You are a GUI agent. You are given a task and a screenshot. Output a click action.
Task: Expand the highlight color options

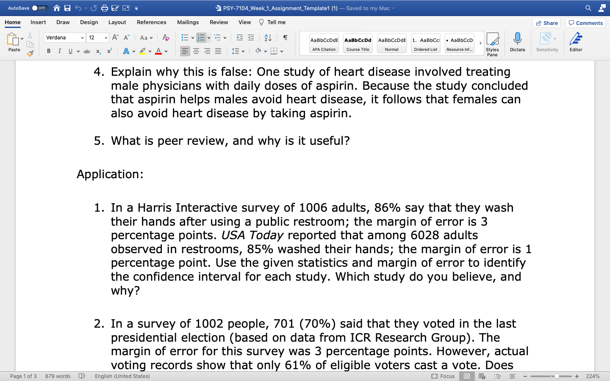[x=149, y=51]
